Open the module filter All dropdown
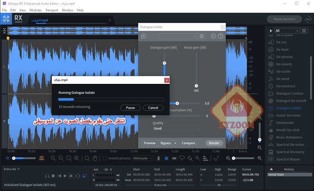314x191 pixels. pos(287,31)
